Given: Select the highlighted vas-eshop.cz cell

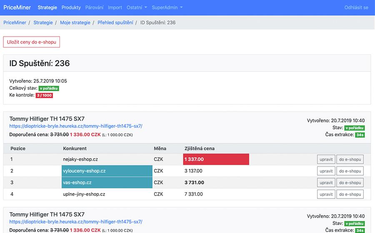Looking at the screenshot, I should click(107, 182).
